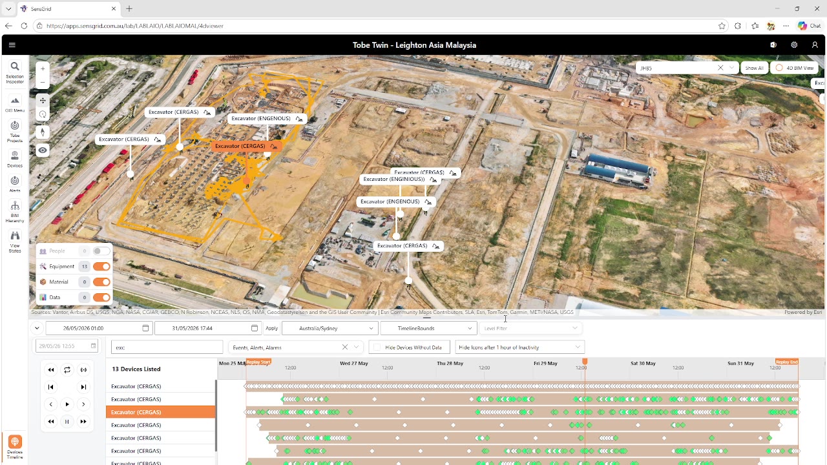Bookmark this page with the star icon

click(x=722, y=26)
